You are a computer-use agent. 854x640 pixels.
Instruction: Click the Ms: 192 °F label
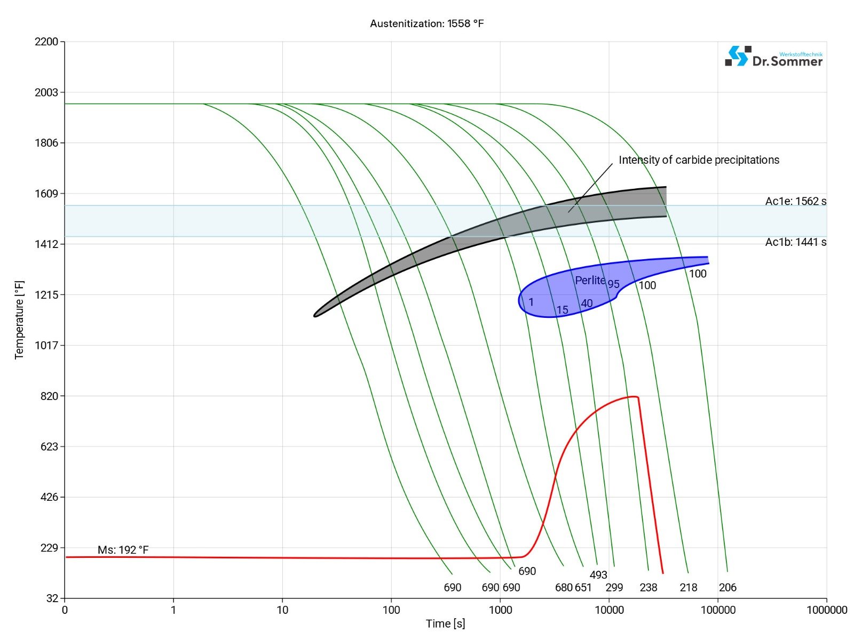click(x=123, y=550)
